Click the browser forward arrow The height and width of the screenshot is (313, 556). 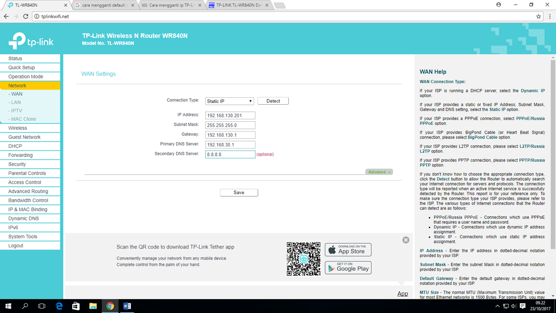[16, 16]
